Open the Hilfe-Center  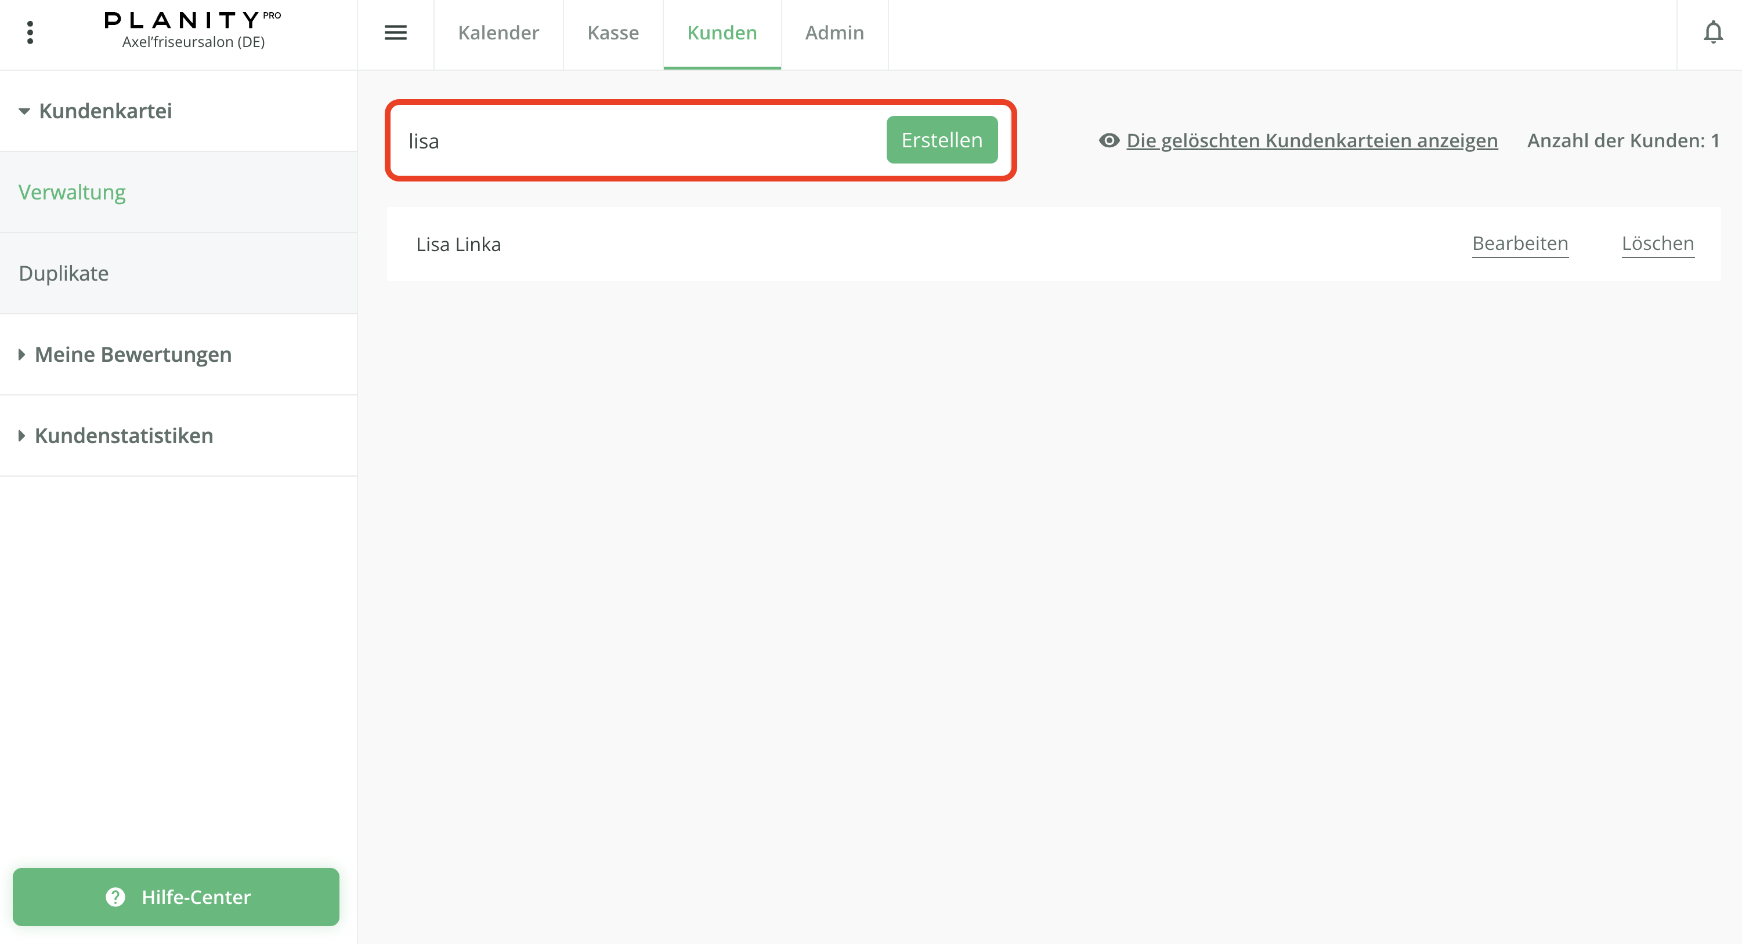[177, 898]
